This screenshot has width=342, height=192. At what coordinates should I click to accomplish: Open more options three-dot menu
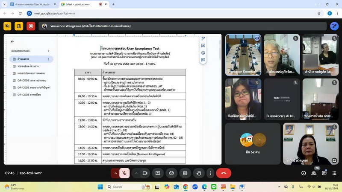[x=210, y=173]
